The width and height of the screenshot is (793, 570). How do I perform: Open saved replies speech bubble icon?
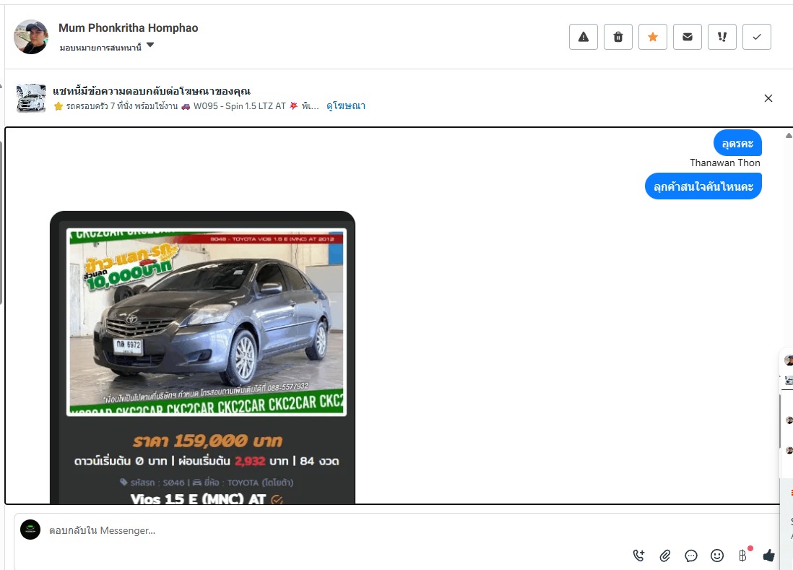[x=691, y=556]
